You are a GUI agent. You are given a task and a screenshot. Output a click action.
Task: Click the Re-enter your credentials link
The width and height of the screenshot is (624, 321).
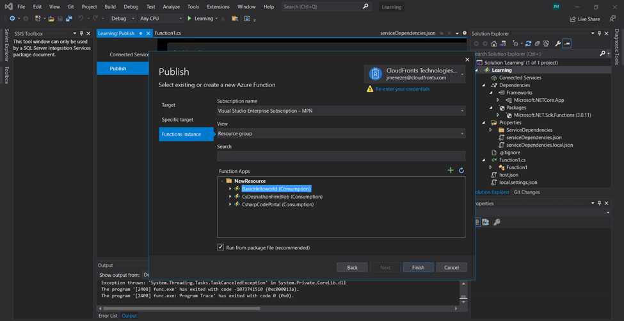click(403, 89)
